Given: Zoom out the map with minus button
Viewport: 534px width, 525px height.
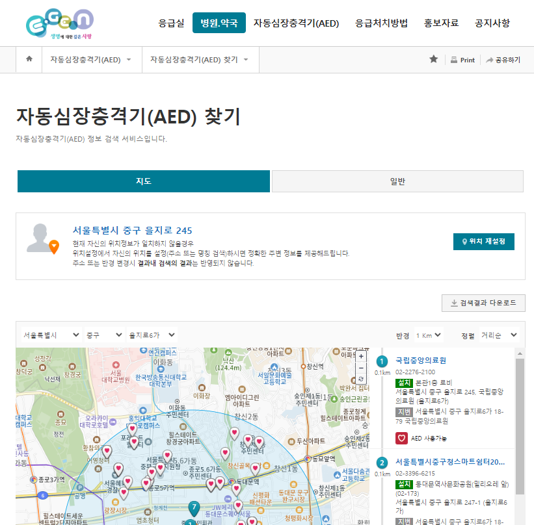Looking at the screenshot, I should click(361, 368).
